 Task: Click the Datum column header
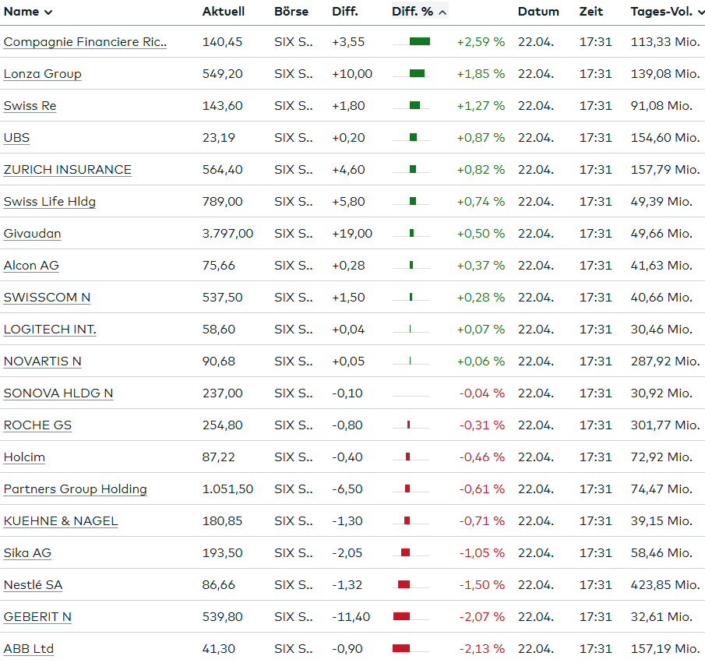538,12
